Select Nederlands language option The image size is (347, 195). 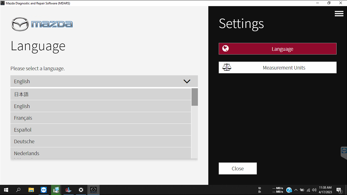click(101, 153)
